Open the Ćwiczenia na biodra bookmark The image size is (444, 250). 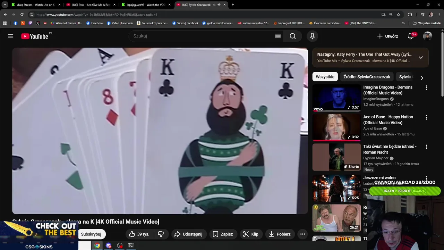click(x=324, y=23)
